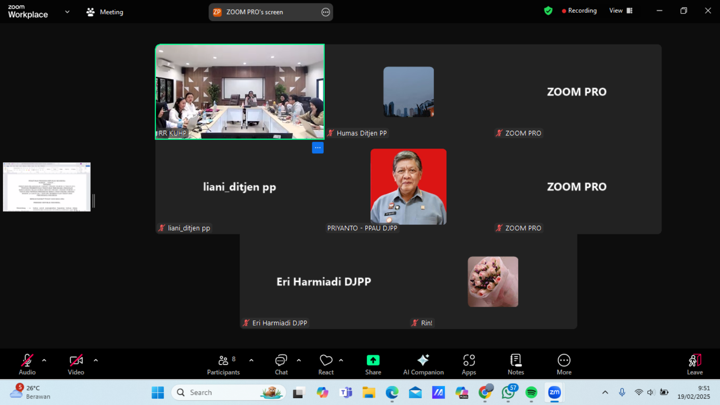Open Microsoft Edge from the taskbar

pos(392,393)
